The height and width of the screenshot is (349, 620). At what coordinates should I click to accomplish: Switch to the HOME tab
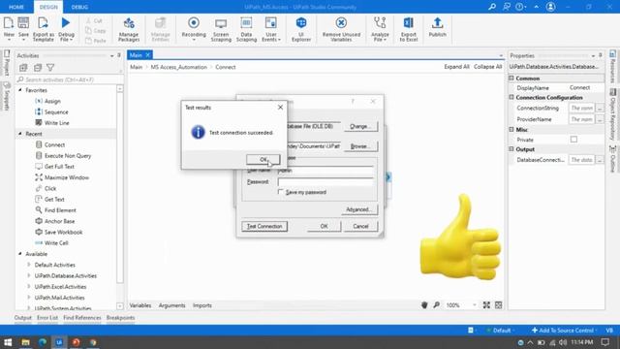(x=16, y=7)
